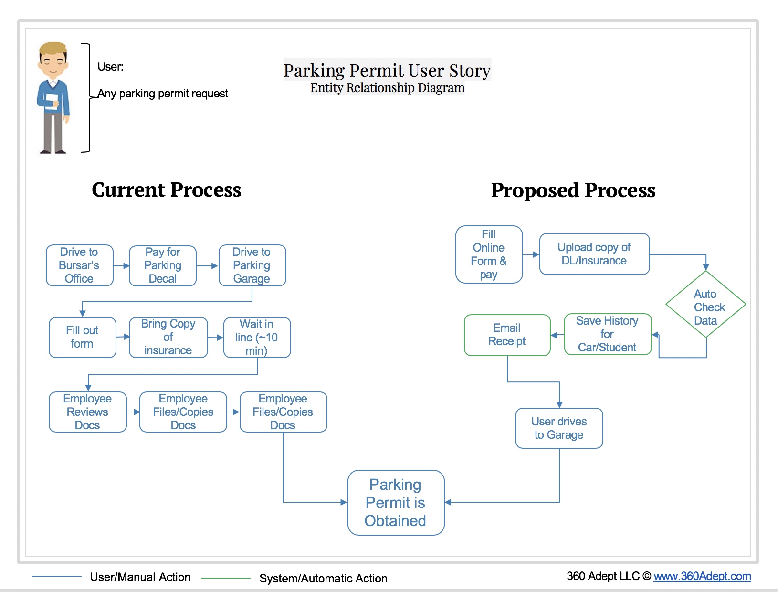The image size is (778, 592).
Task: Select the Employee Reviews Docs box
Action: [87, 412]
